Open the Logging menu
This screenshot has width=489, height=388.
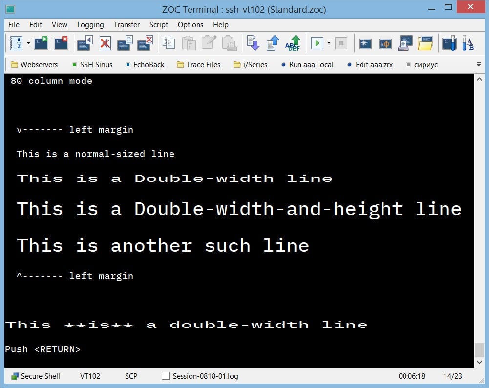pyautogui.click(x=90, y=25)
